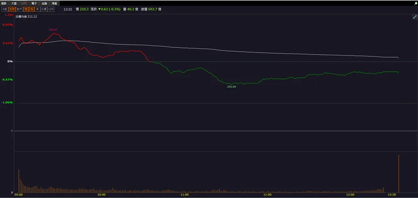Select the 傳產 tab

54,3
